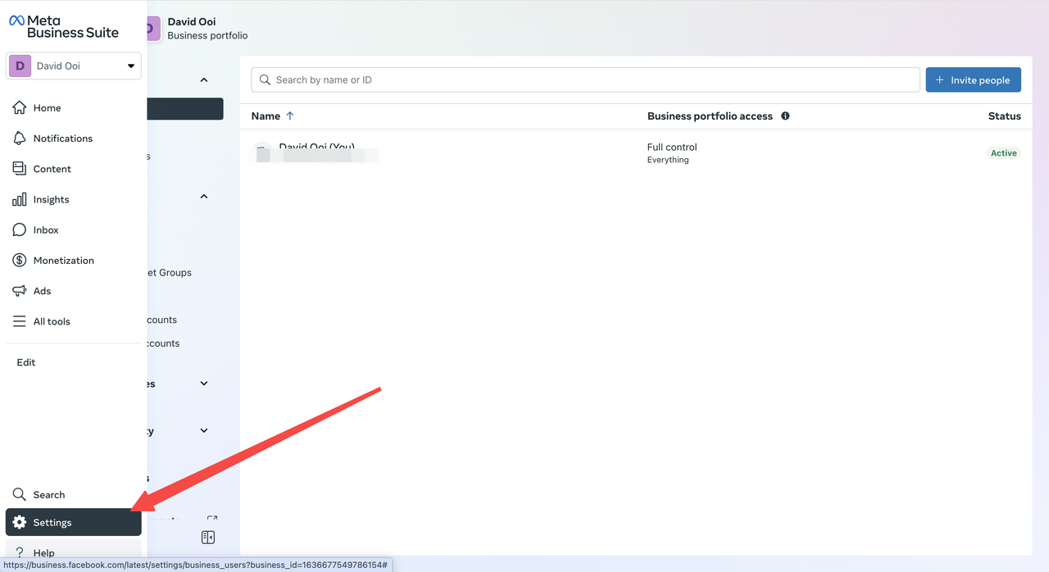Screen dimensions: 1049x572
Task: Click the Insights bar chart icon
Action: coord(20,200)
